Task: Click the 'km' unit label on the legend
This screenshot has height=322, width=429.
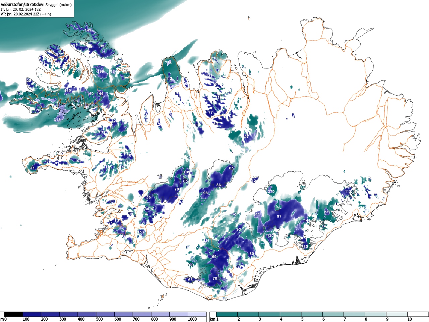Action: [212, 319]
